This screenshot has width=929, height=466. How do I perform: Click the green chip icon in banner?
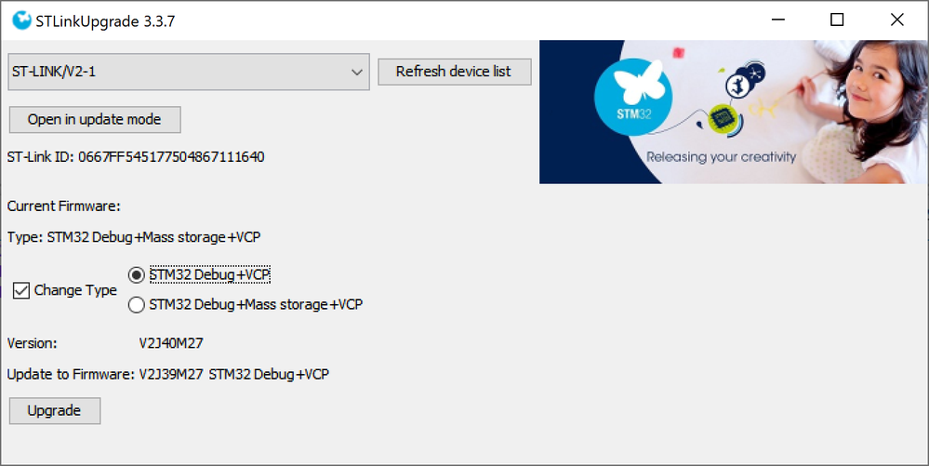[723, 119]
